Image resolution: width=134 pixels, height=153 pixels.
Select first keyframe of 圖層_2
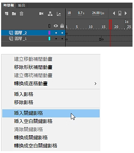tap(67, 33)
